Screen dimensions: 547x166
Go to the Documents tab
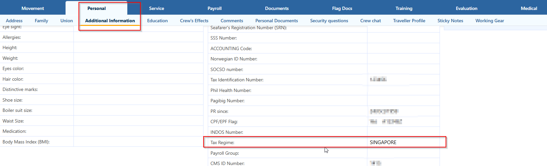[x=277, y=8]
